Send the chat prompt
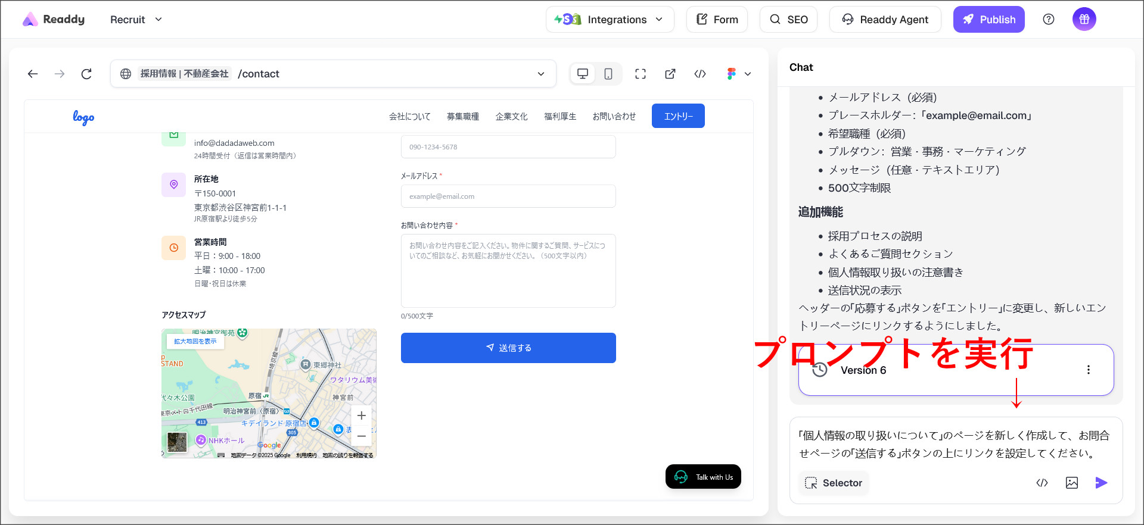 click(1101, 483)
